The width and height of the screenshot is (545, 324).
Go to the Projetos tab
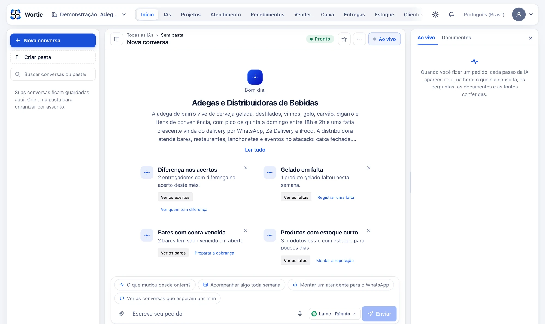tap(190, 14)
